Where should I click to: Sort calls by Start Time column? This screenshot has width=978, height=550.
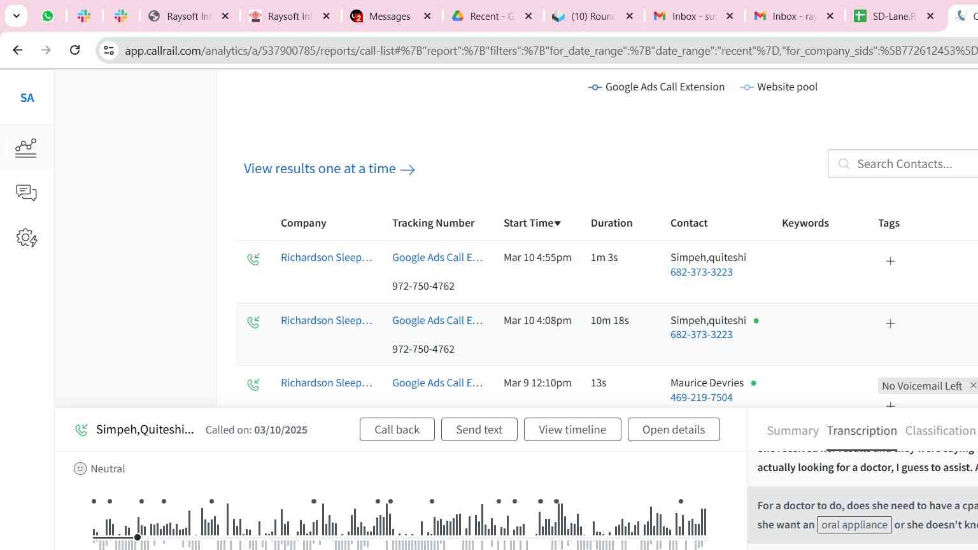pyautogui.click(x=532, y=223)
